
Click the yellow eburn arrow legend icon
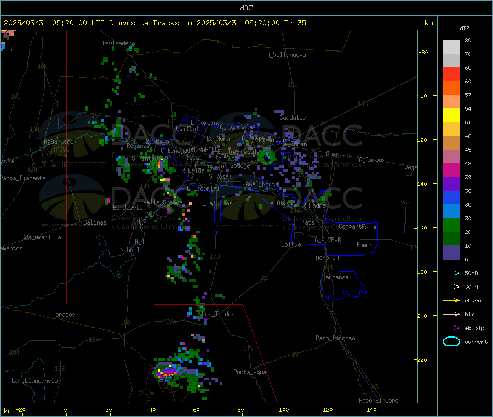(x=451, y=300)
